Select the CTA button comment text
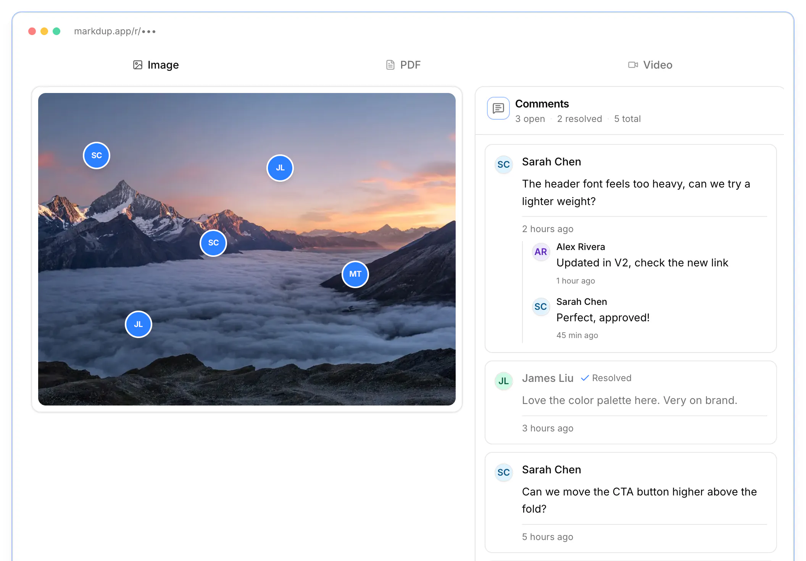Screen dimensions: 806x561 [x=639, y=500]
